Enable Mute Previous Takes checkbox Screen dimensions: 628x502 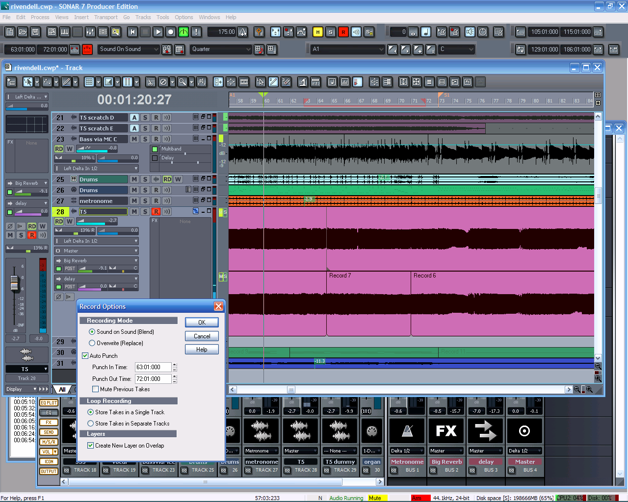pos(96,389)
